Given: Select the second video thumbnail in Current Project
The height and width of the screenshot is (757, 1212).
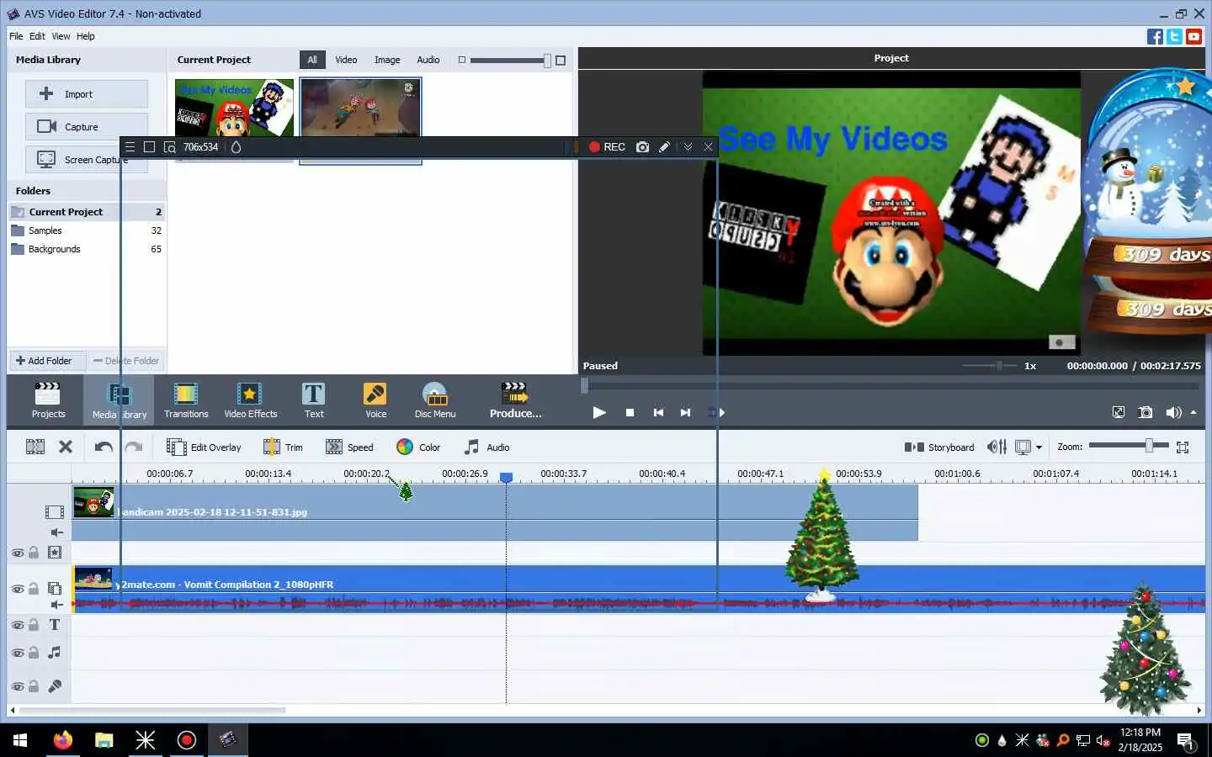Looking at the screenshot, I should (360, 108).
